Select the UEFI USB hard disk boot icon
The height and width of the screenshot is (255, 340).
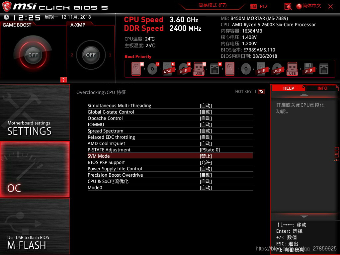(168, 69)
